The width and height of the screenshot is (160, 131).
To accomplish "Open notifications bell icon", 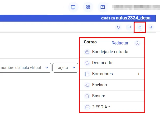I will pos(118,27).
